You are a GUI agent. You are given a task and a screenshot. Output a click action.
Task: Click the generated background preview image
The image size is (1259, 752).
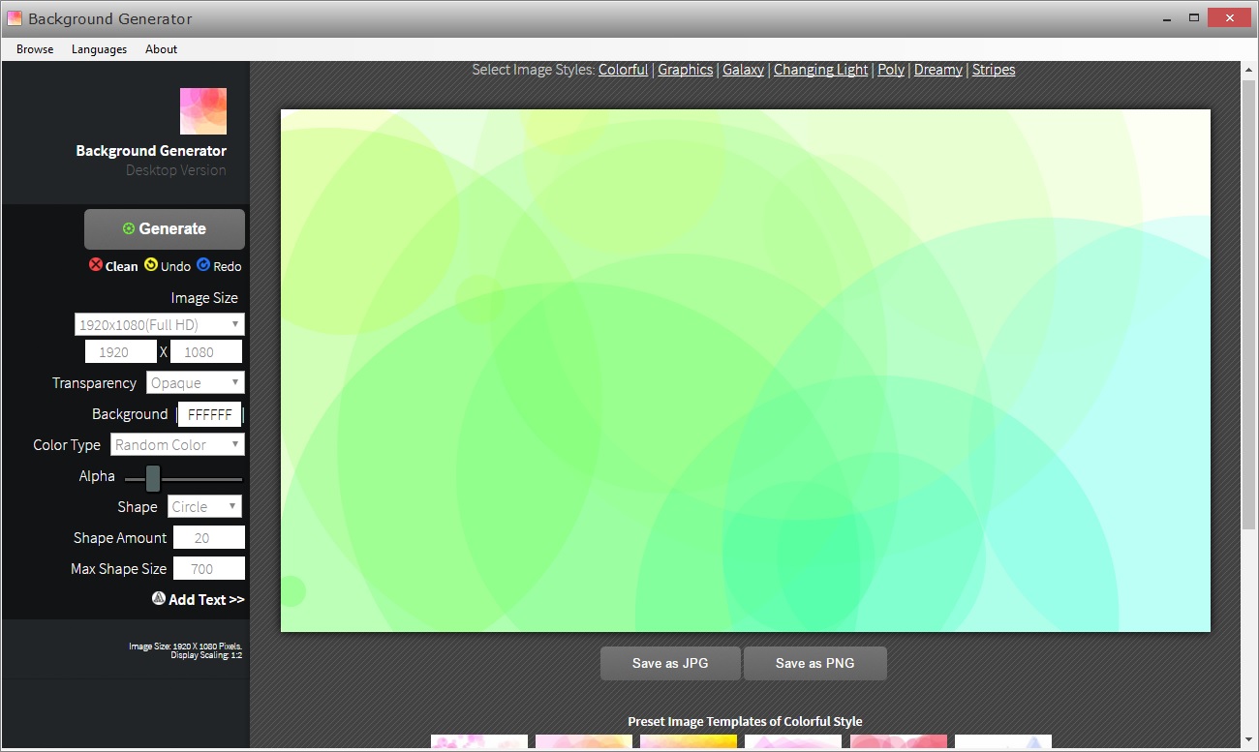click(745, 370)
